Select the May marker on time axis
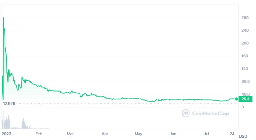Viewport: 256px width, 140px height. tap(138, 134)
